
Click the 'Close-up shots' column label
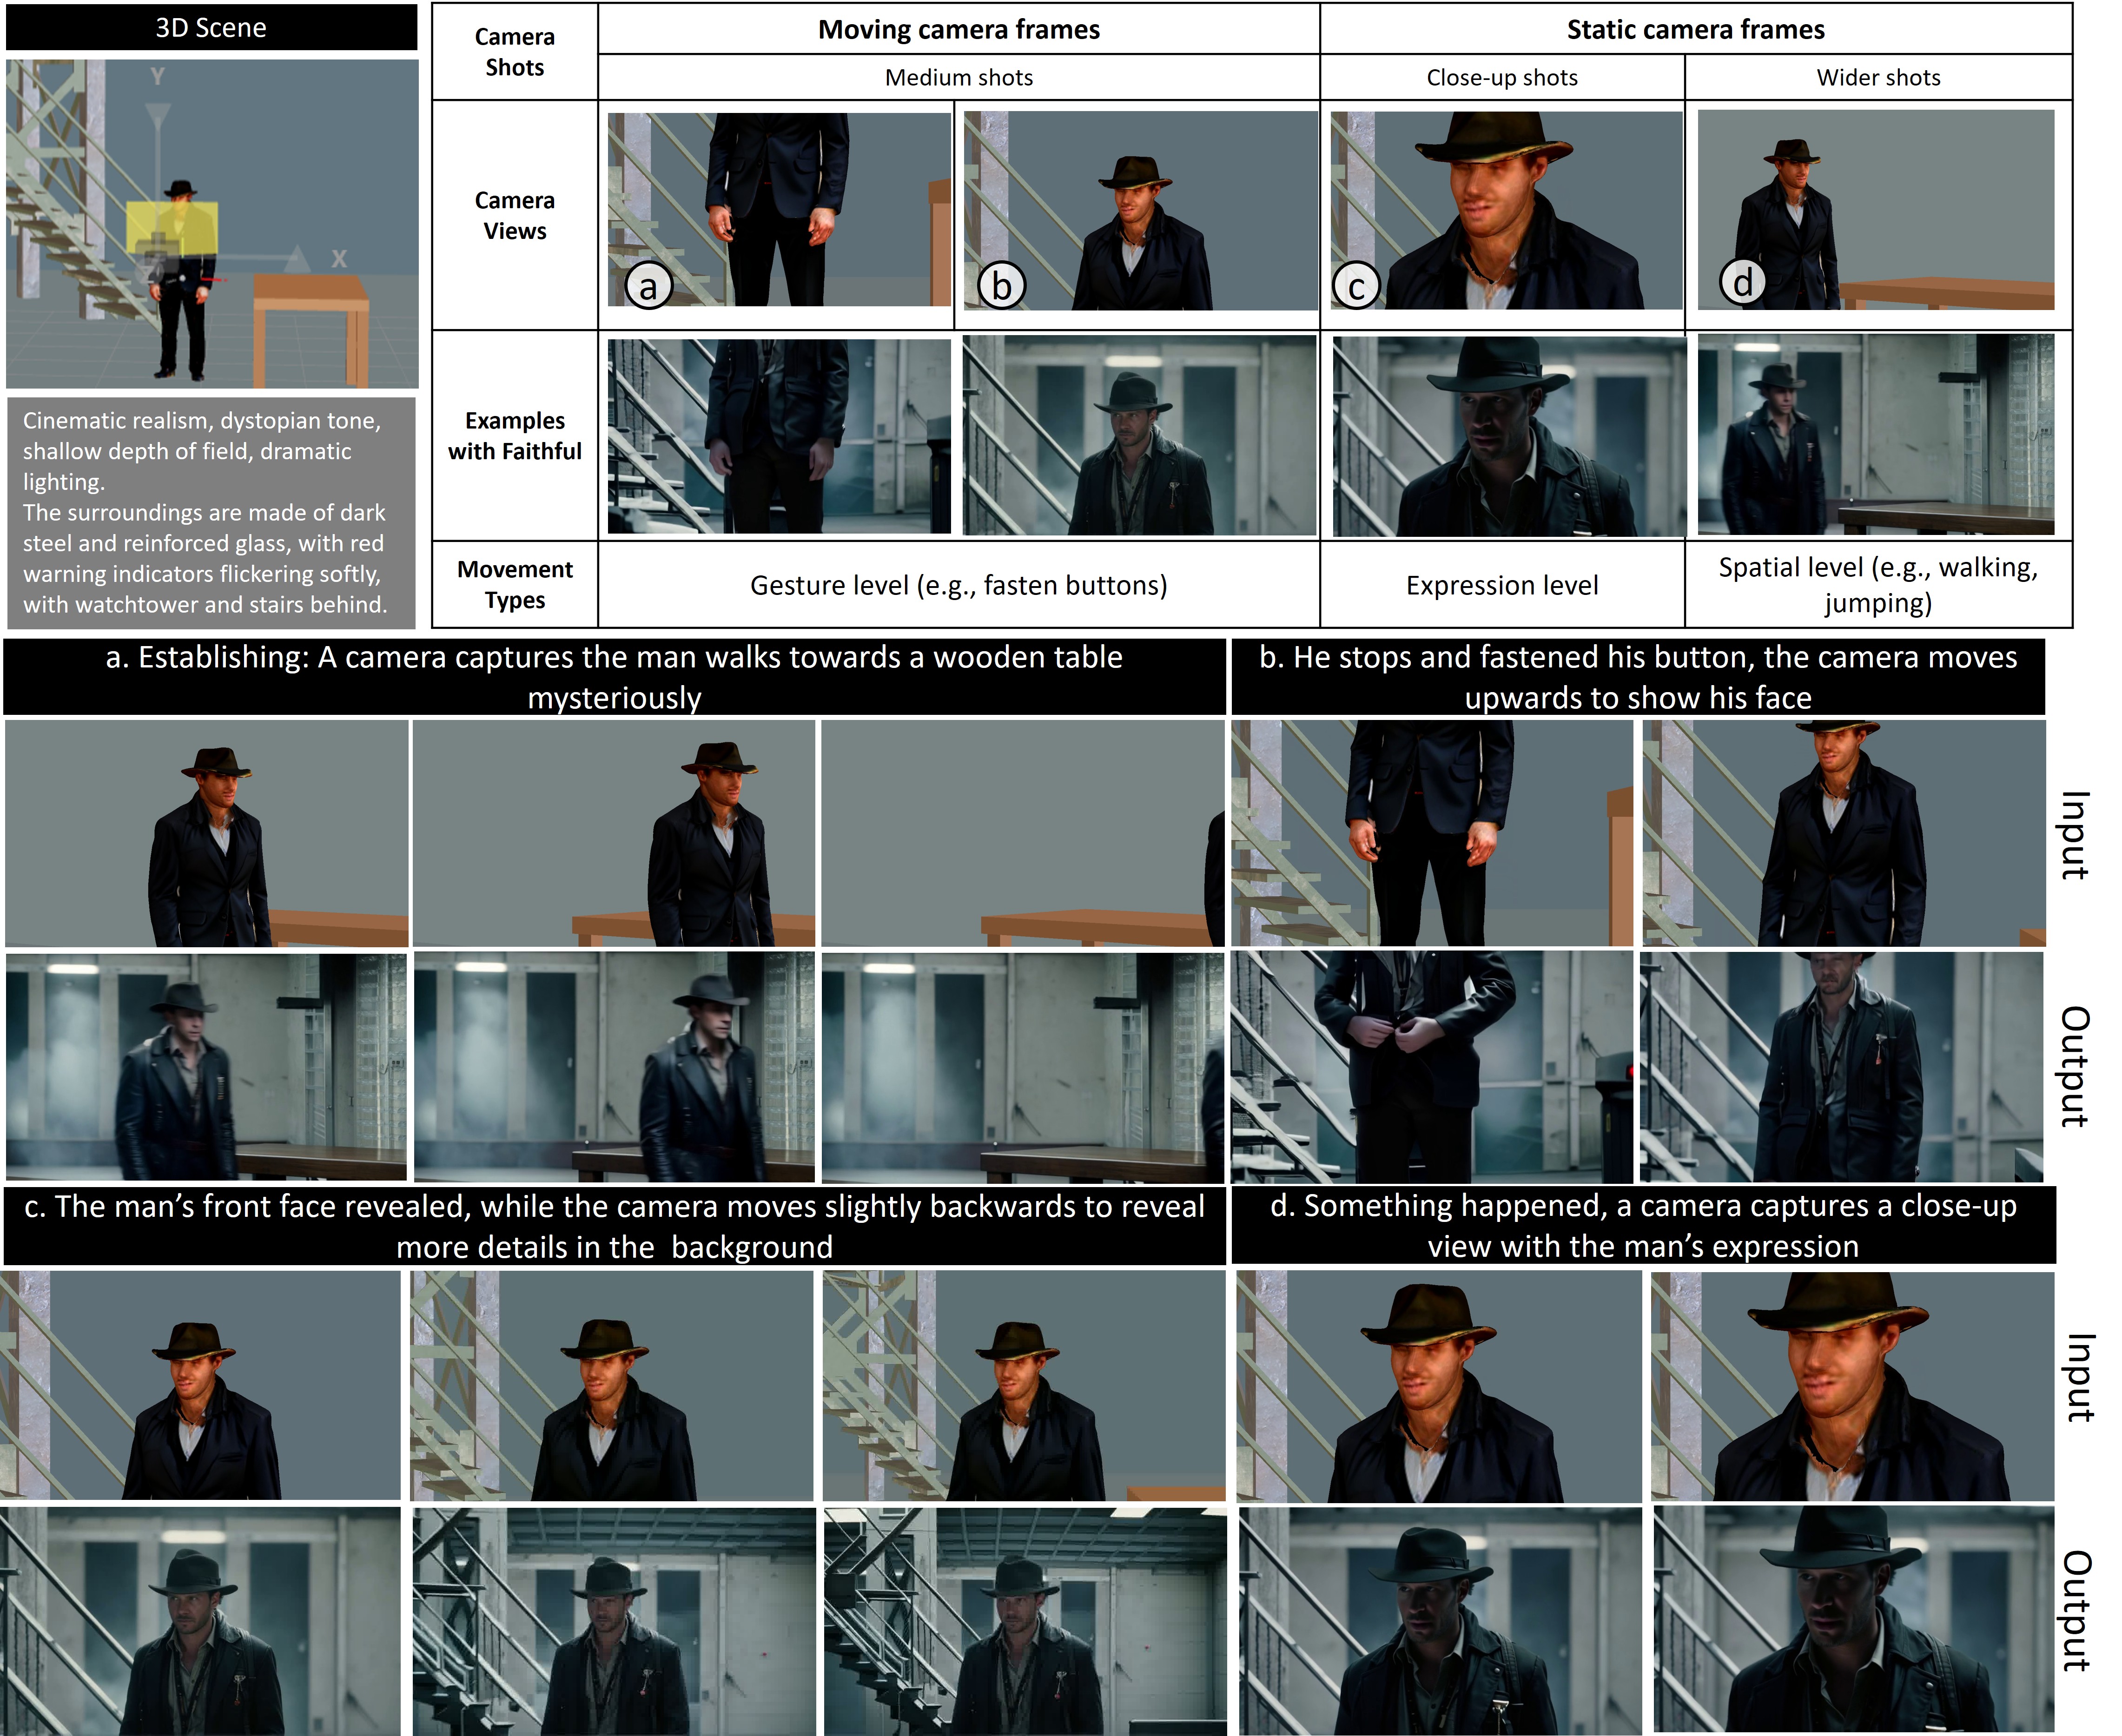[1501, 78]
